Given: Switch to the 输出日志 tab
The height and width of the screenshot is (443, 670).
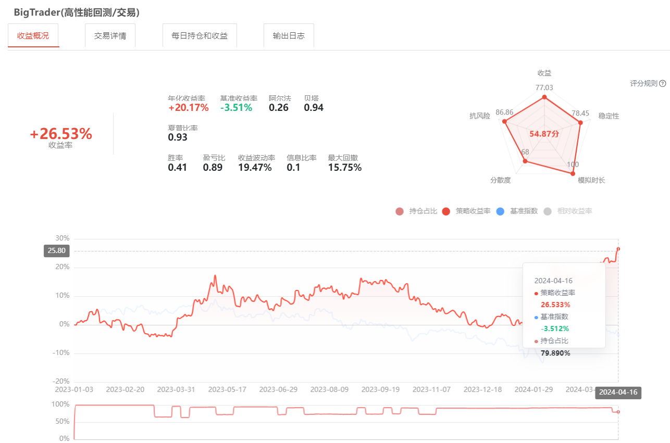Looking at the screenshot, I should (289, 35).
